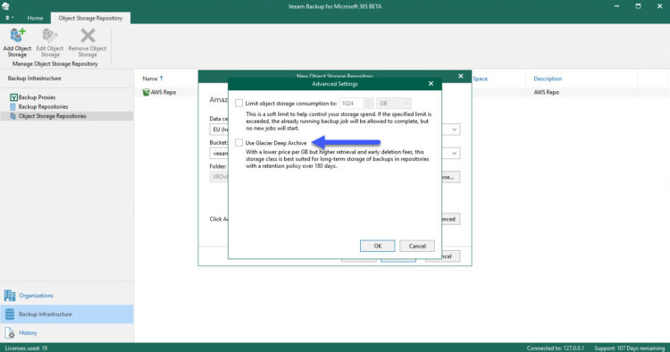Click the Name column sort arrow
670x352 pixels.
point(161,79)
